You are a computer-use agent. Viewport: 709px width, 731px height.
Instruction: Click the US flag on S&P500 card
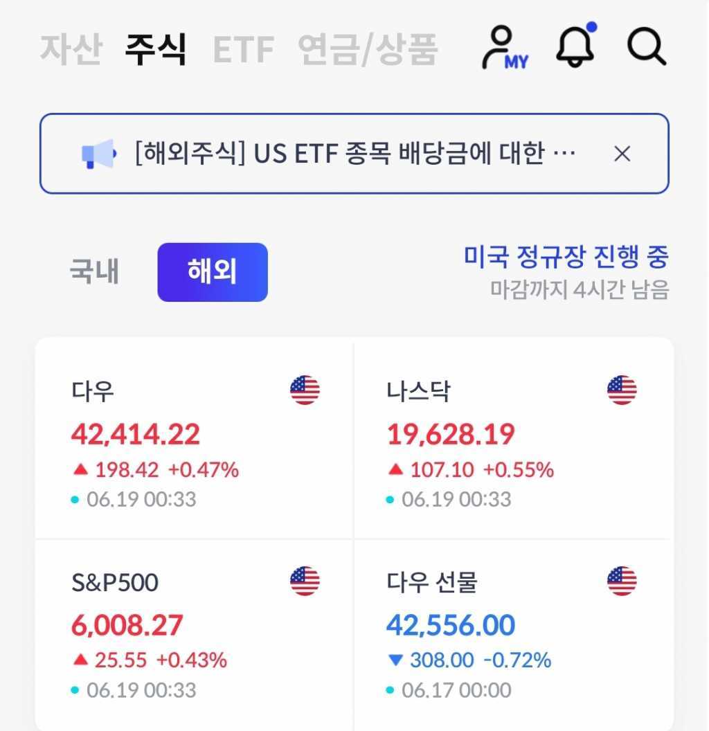click(x=305, y=581)
